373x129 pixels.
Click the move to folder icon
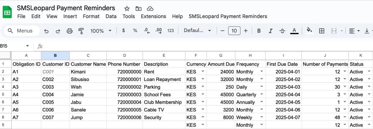pyautogui.click(x=138, y=8)
